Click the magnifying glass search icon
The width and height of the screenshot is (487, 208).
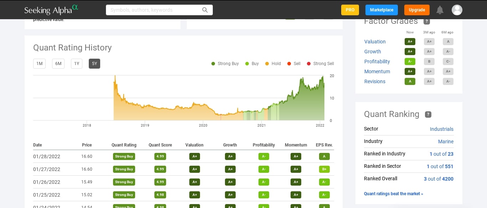pos(205,10)
